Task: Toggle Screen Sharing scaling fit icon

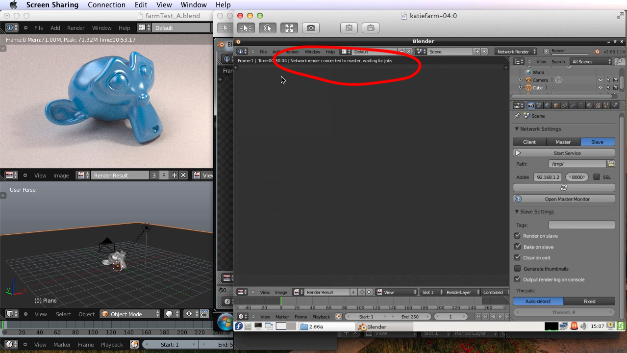Action: click(289, 28)
